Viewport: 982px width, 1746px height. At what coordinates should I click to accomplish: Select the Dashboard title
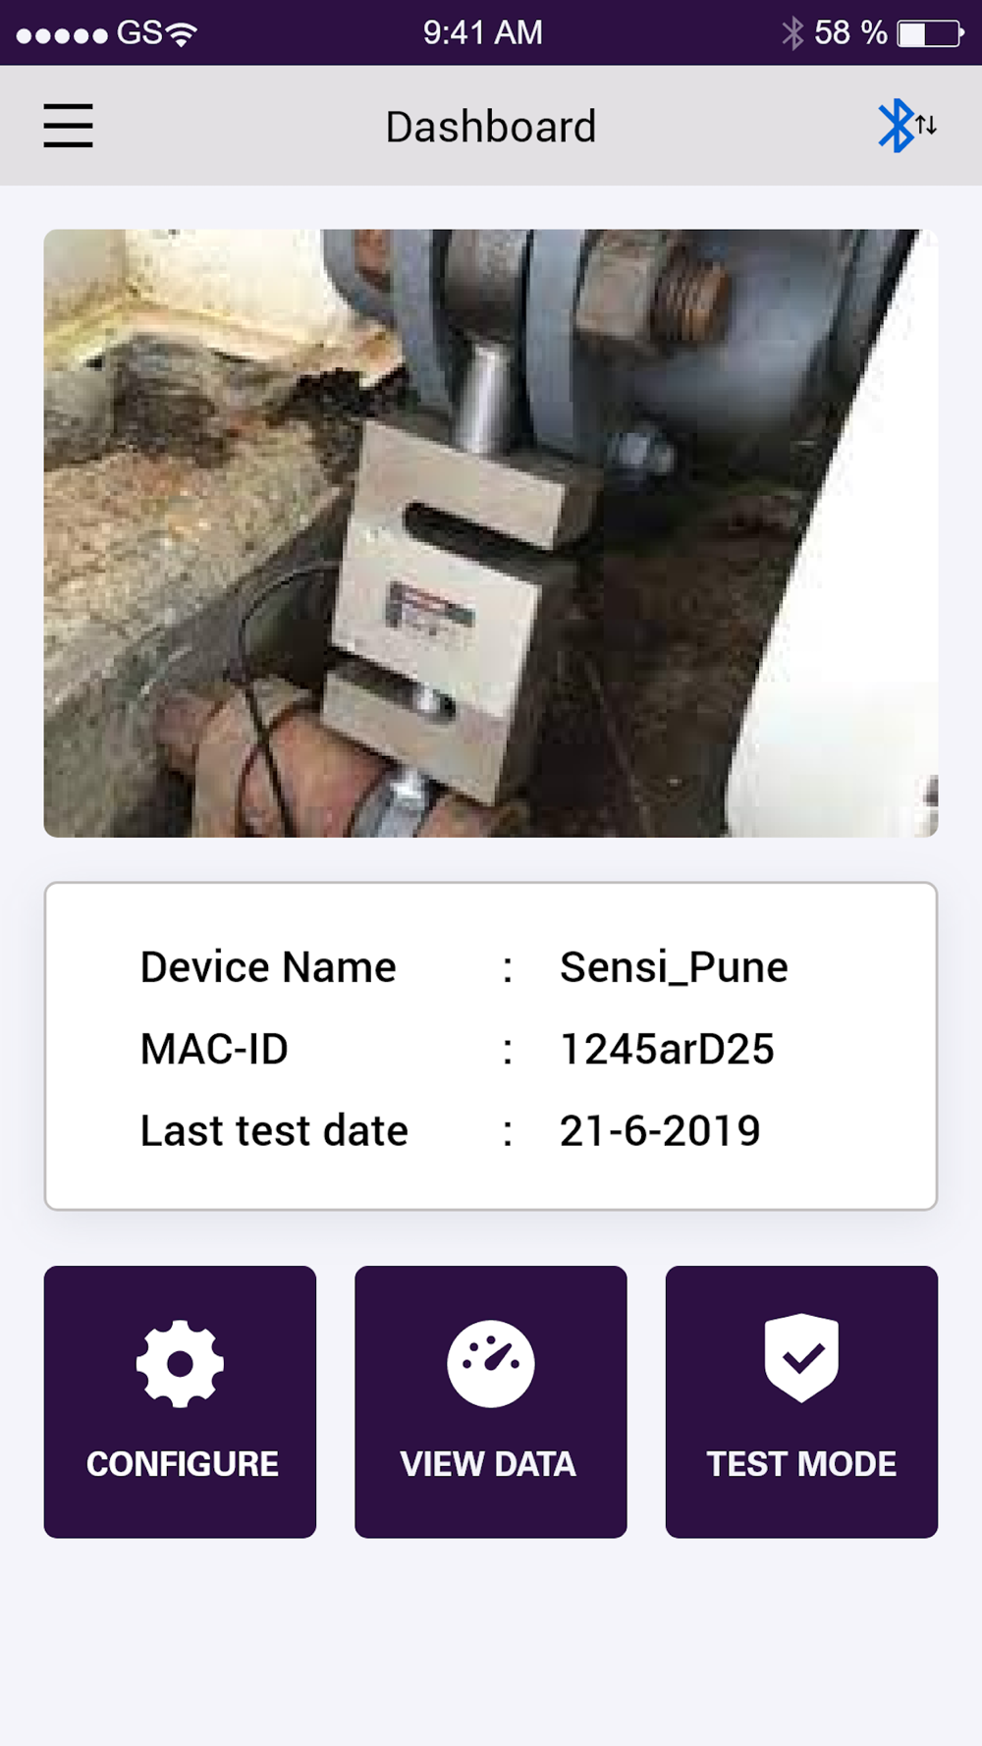491,127
